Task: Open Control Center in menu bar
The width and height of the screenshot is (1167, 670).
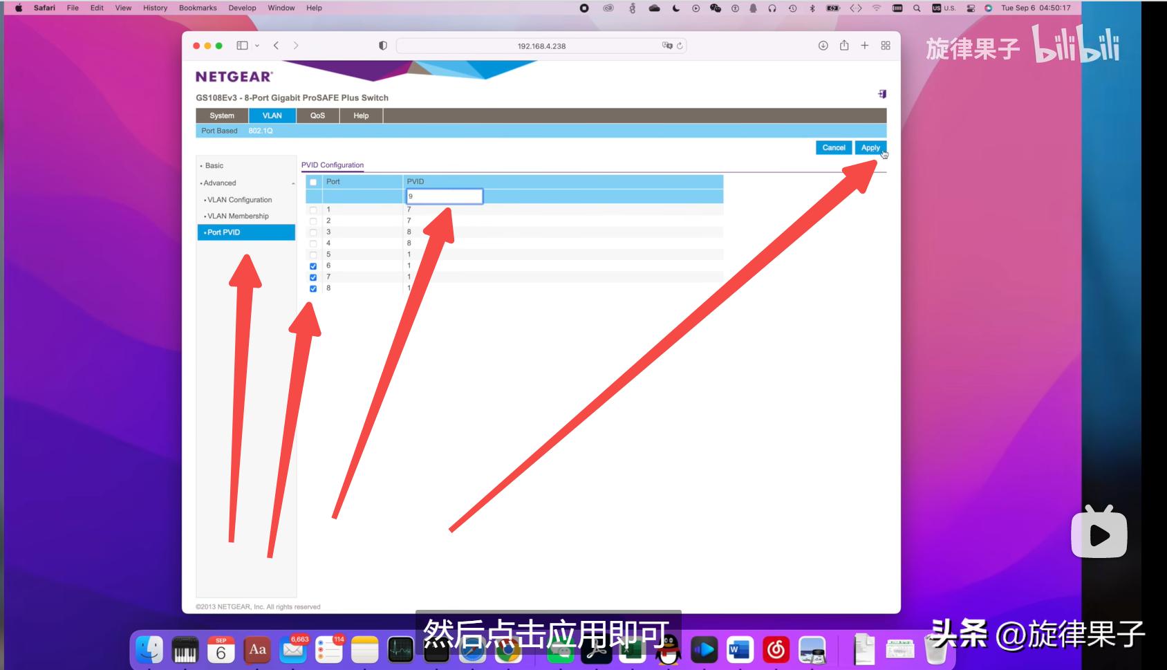Action: (x=971, y=8)
